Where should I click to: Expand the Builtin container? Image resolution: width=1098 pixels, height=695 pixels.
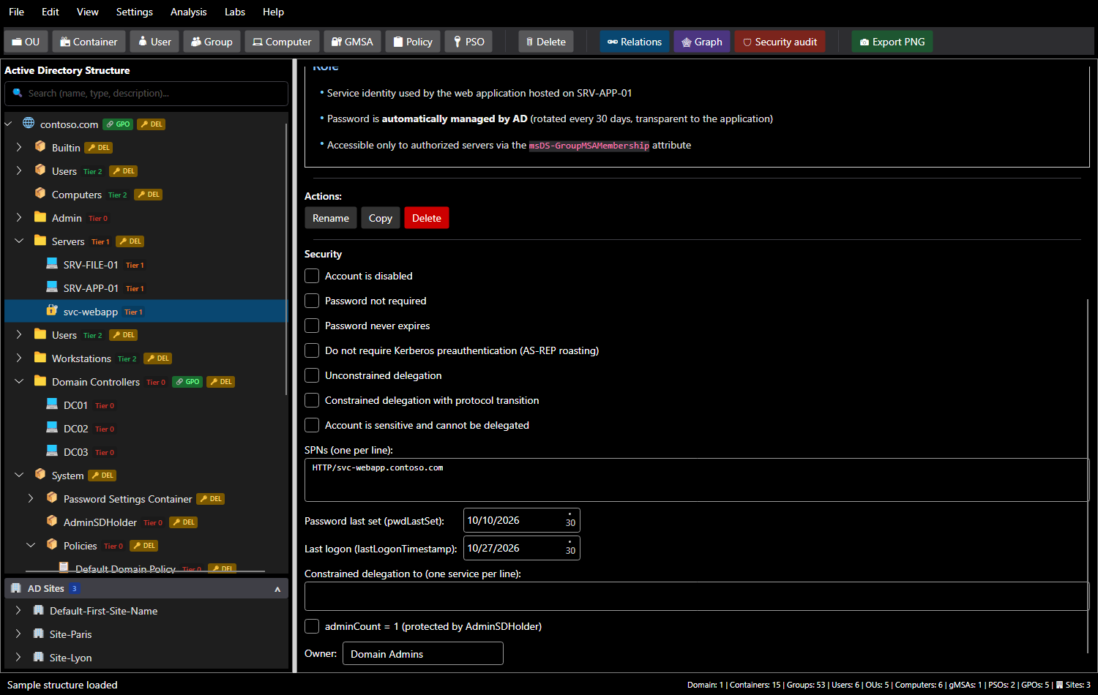(x=19, y=147)
